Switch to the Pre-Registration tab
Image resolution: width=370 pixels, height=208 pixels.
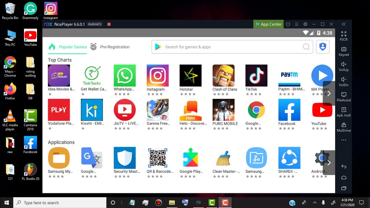(110, 47)
